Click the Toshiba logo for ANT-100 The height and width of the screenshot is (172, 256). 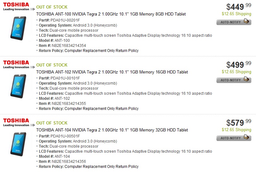(16, 7)
